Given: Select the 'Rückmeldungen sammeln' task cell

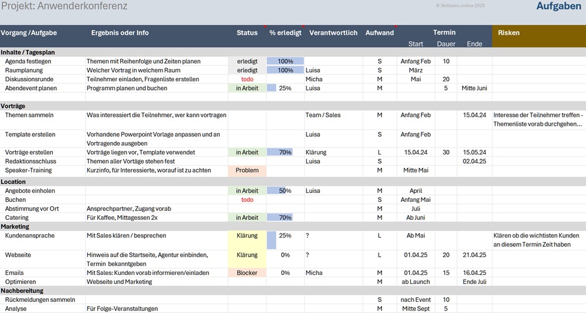Looking at the screenshot, I should click(43, 300).
